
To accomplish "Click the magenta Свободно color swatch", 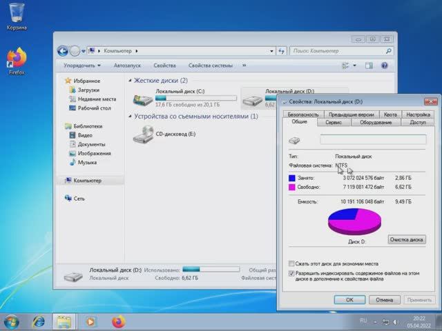I will pos(291,187).
